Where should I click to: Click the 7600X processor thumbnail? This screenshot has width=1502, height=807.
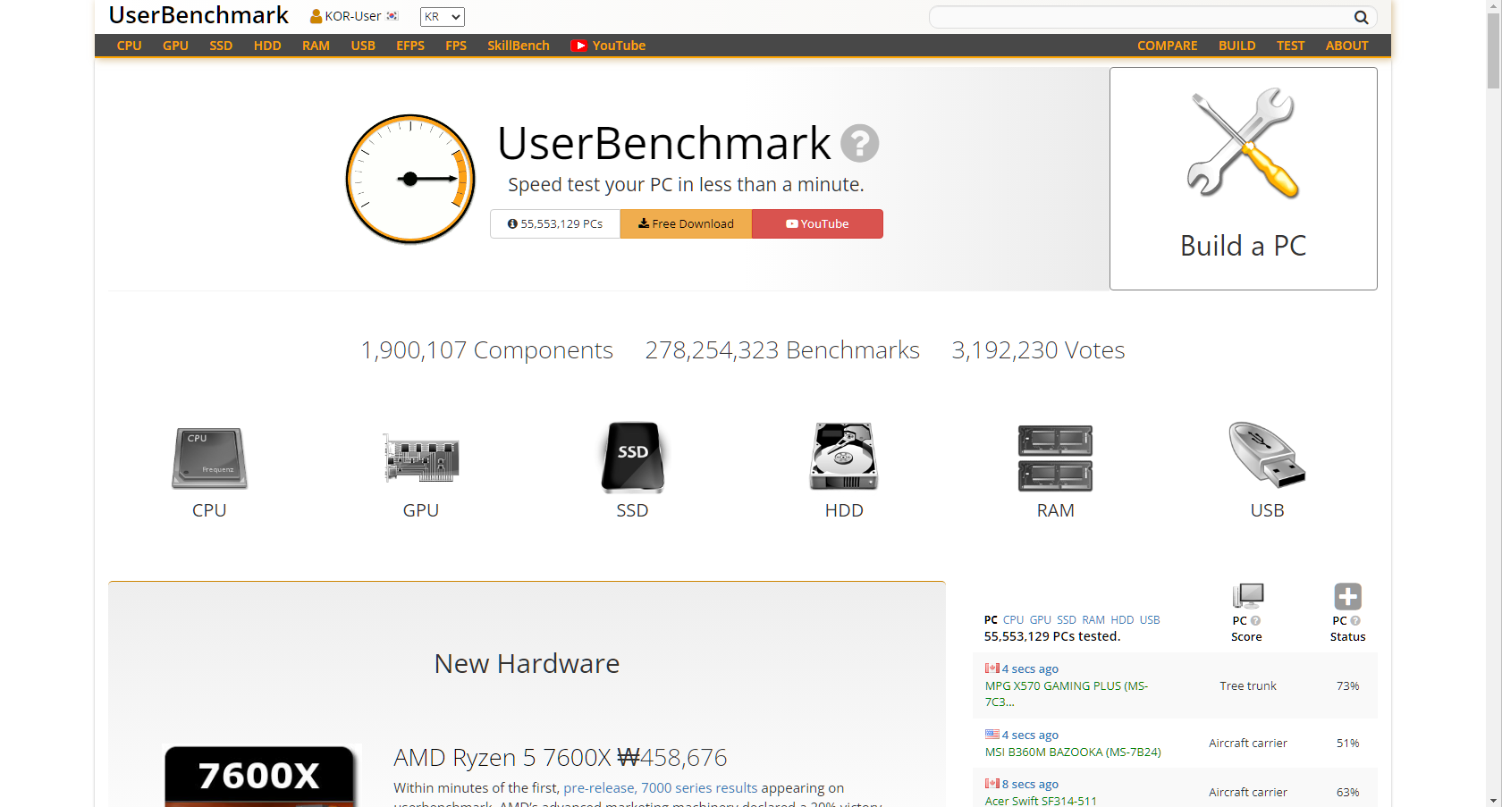point(260,776)
